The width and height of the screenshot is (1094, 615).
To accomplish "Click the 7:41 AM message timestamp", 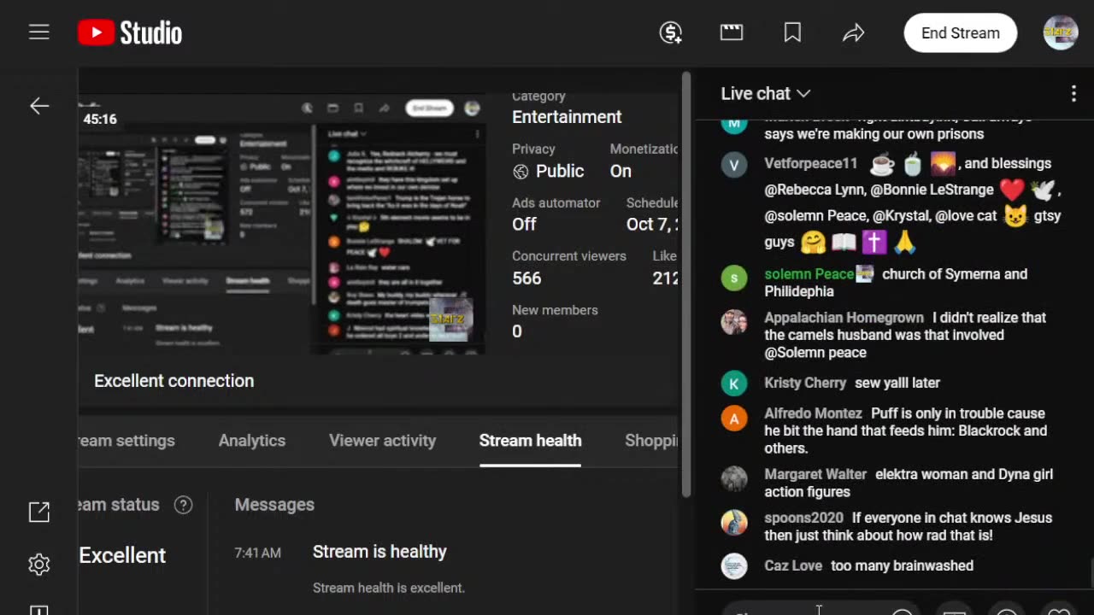I will [258, 553].
